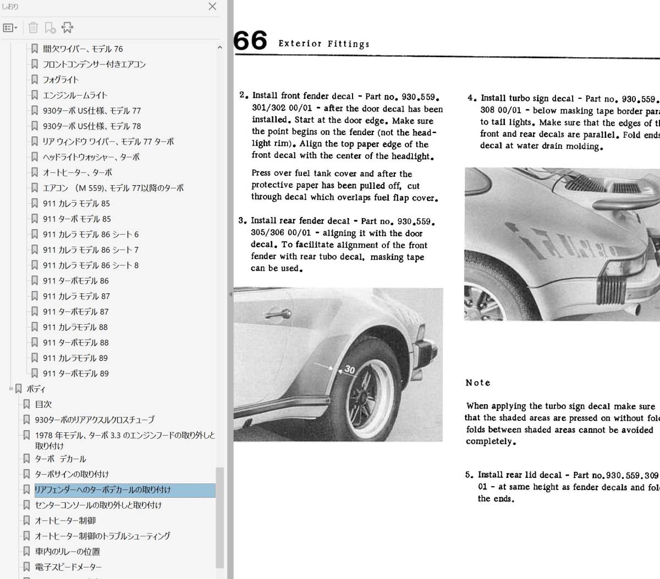Open bookmark センターコンソールの取り外しと取り付け
660x579 pixels.
[x=98, y=505]
